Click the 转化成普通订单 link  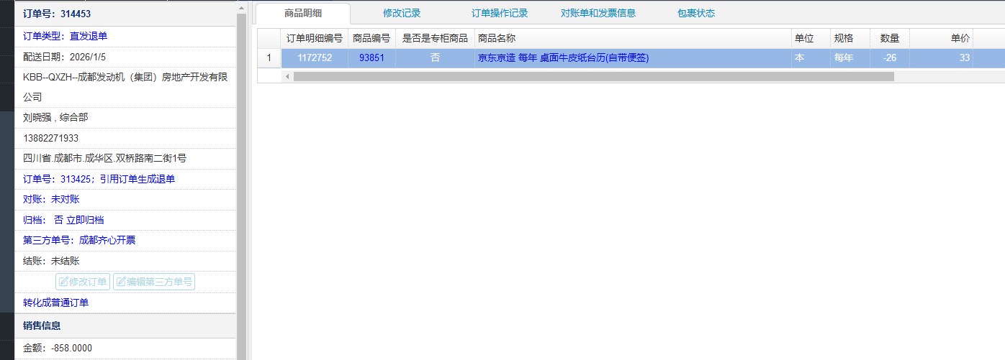(x=56, y=303)
